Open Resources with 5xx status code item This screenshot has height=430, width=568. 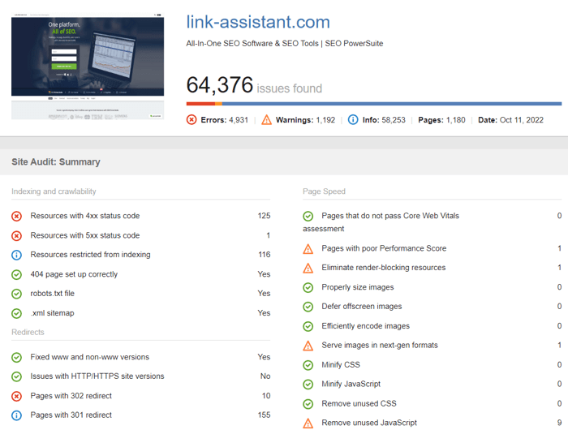click(84, 235)
